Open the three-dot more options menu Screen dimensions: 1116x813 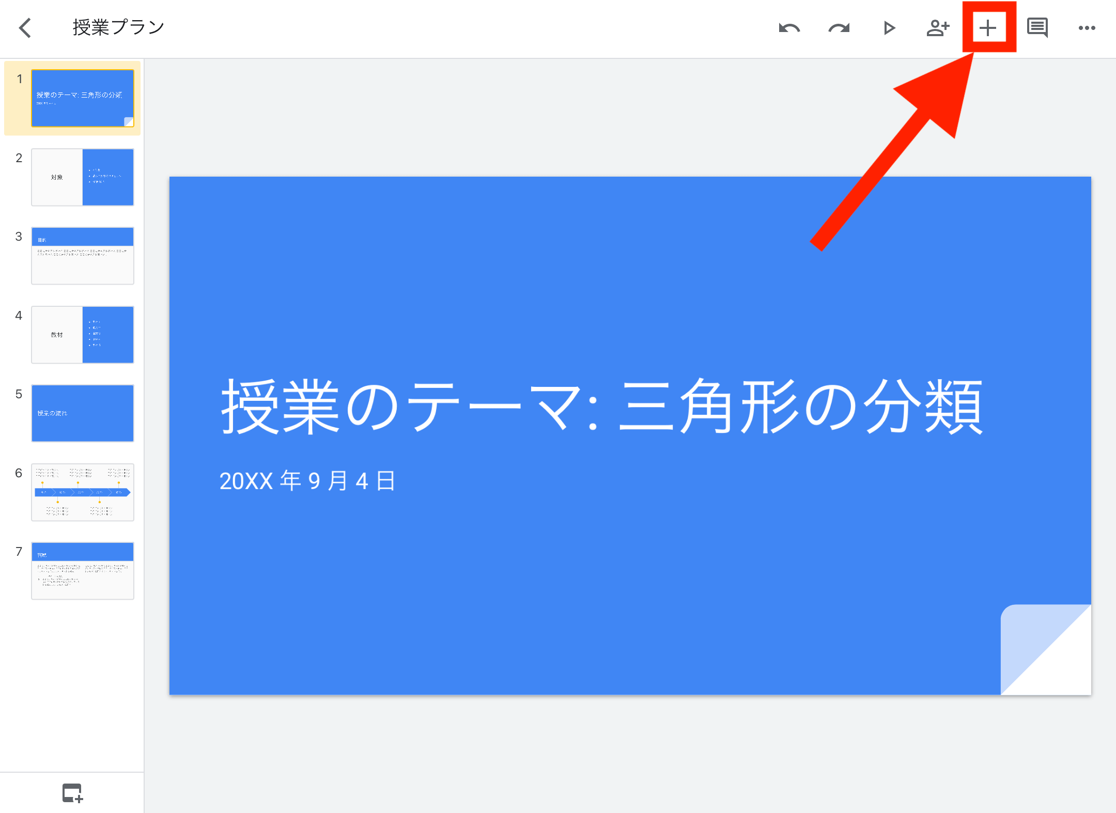(x=1087, y=28)
